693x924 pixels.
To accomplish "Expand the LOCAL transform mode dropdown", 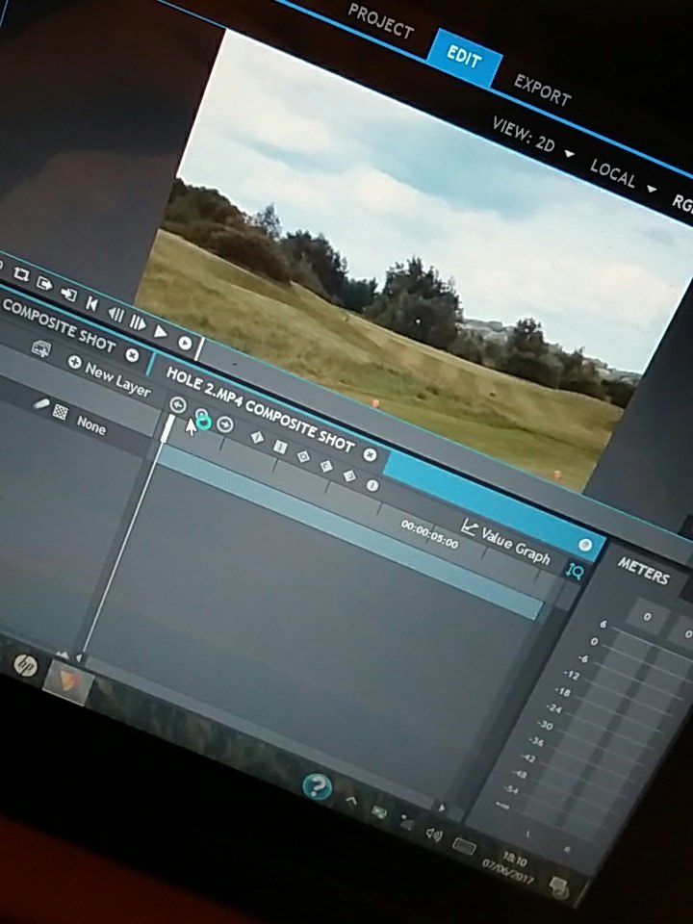I will (x=623, y=178).
